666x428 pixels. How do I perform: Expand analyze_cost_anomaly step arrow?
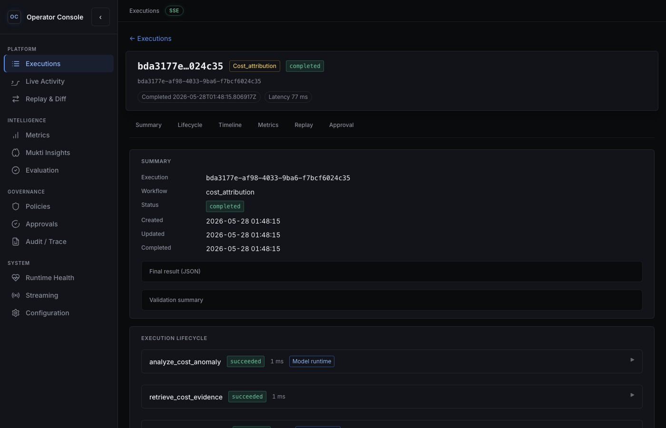(x=632, y=360)
